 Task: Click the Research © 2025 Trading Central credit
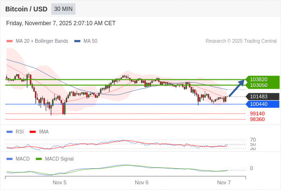(241, 41)
